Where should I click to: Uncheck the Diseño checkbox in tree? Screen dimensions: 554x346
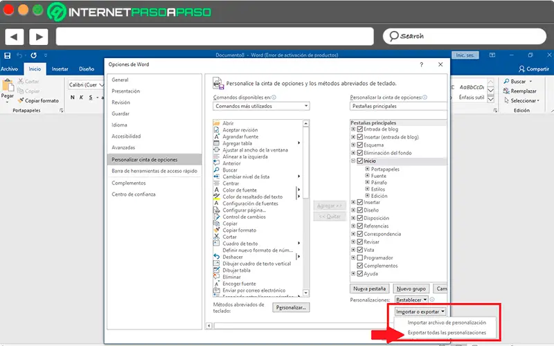point(360,210)
